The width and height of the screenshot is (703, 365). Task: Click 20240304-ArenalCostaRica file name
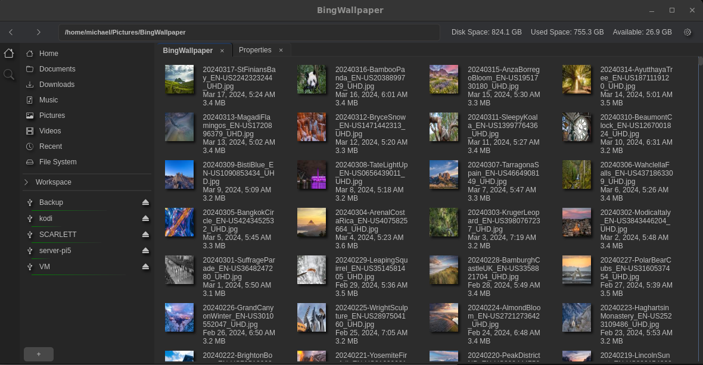point(372,221)
